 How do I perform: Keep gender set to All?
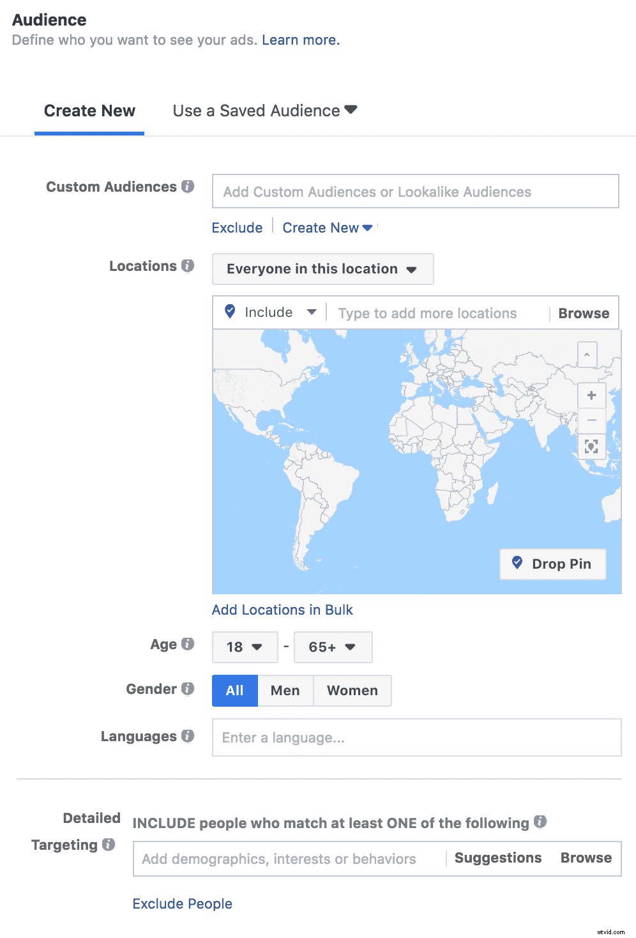234,690
